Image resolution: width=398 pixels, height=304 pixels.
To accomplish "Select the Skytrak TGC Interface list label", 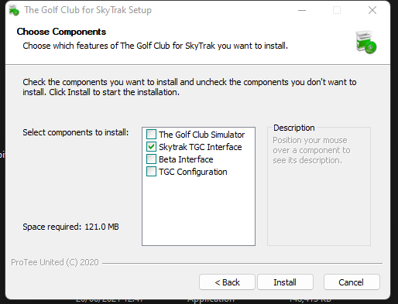I will pos(201,147).
